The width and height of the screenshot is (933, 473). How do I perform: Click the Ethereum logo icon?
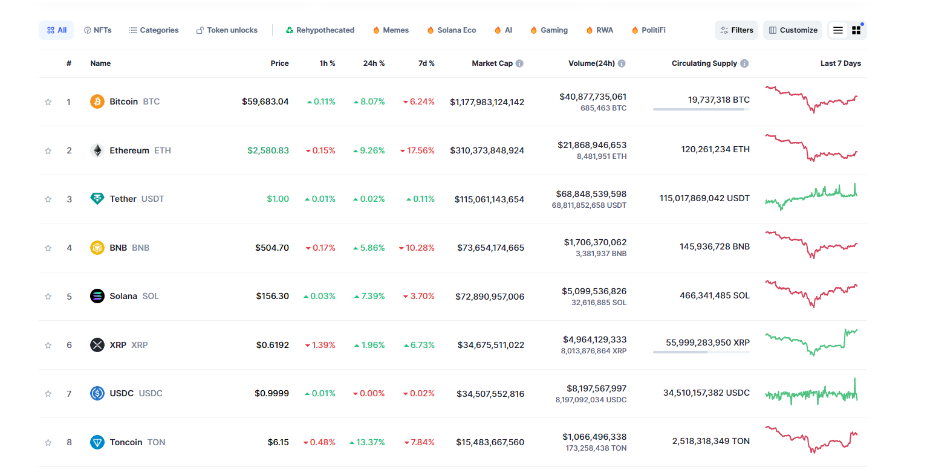click(97, 150)
